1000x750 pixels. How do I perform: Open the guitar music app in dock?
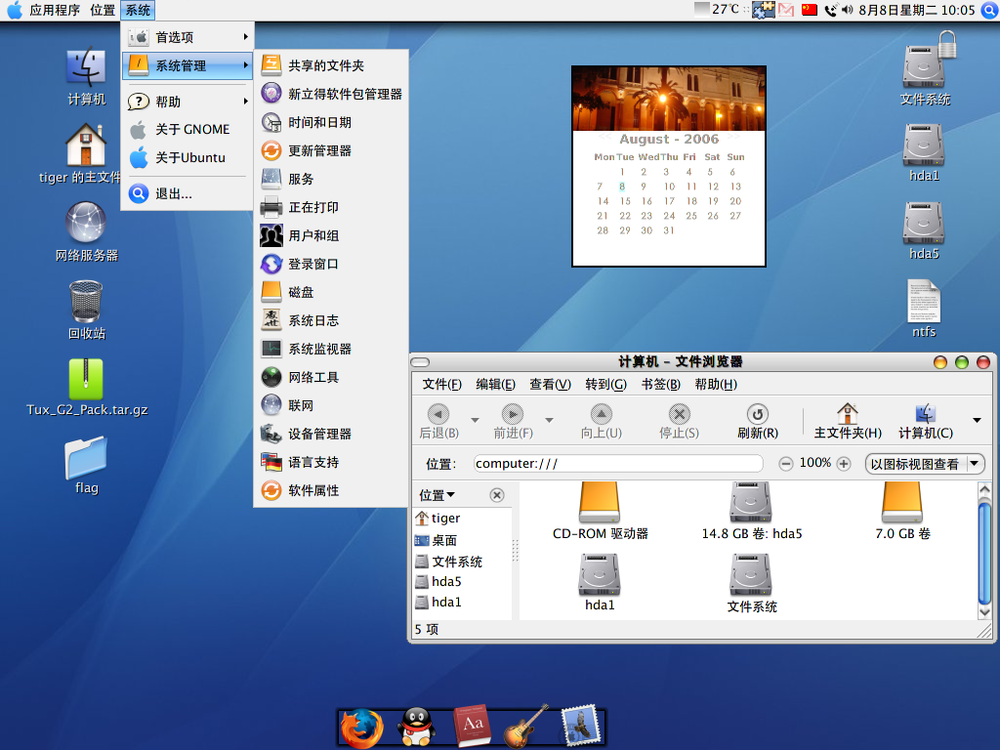coord(525,726)
